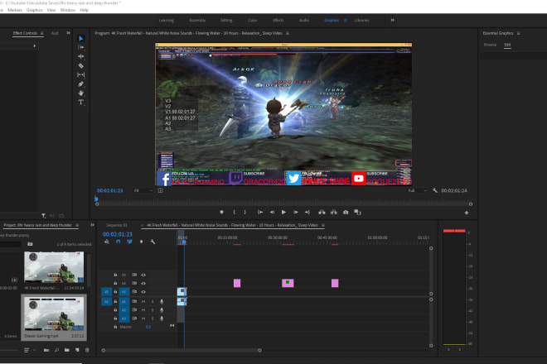
Task: Click the Mark Out button
Action: pos(244,212)
